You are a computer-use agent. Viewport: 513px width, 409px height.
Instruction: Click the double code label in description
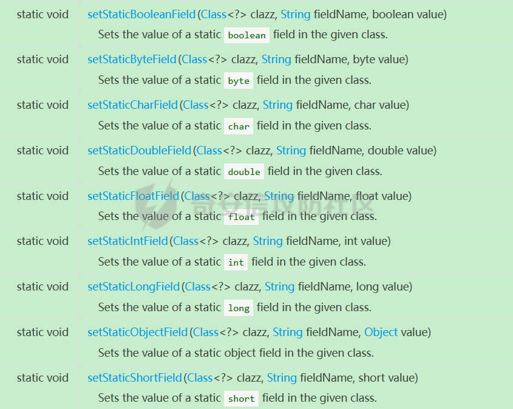[244, 171]
